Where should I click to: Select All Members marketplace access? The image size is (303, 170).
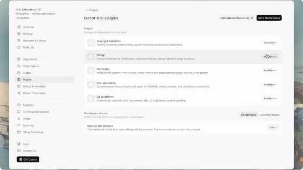click(x=248, y=115)
